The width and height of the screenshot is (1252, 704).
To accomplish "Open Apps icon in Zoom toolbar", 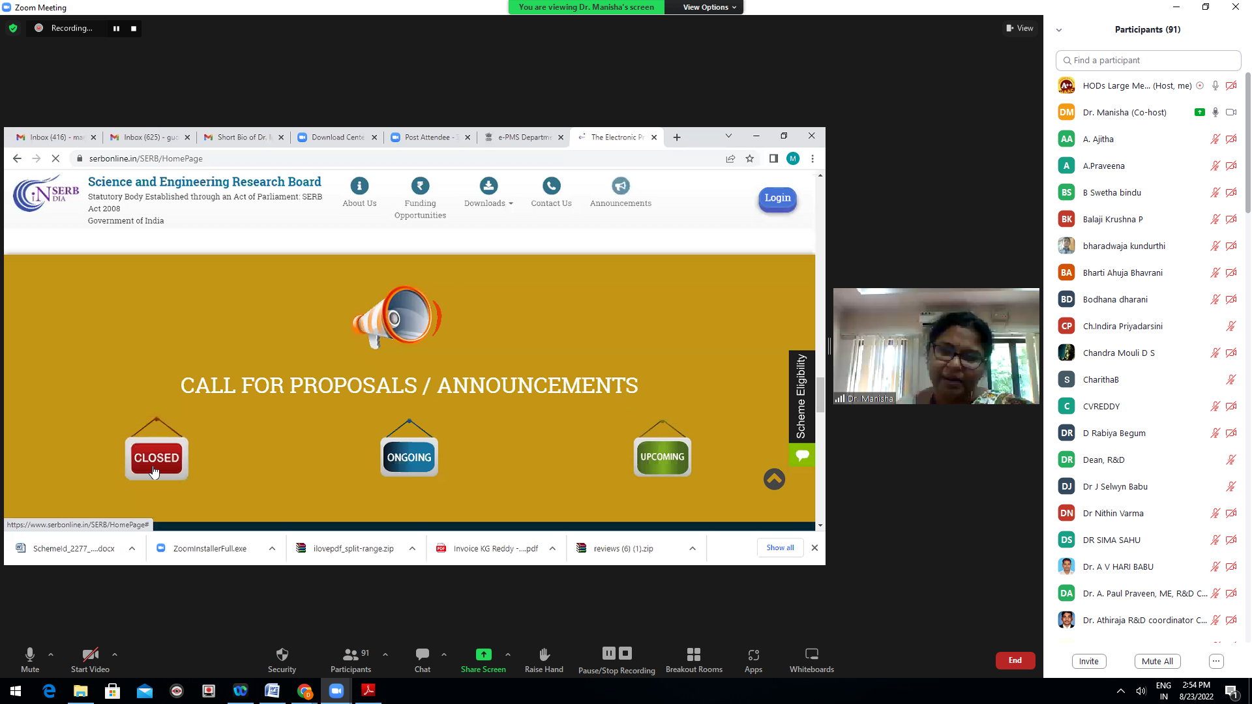I will 753,654.
